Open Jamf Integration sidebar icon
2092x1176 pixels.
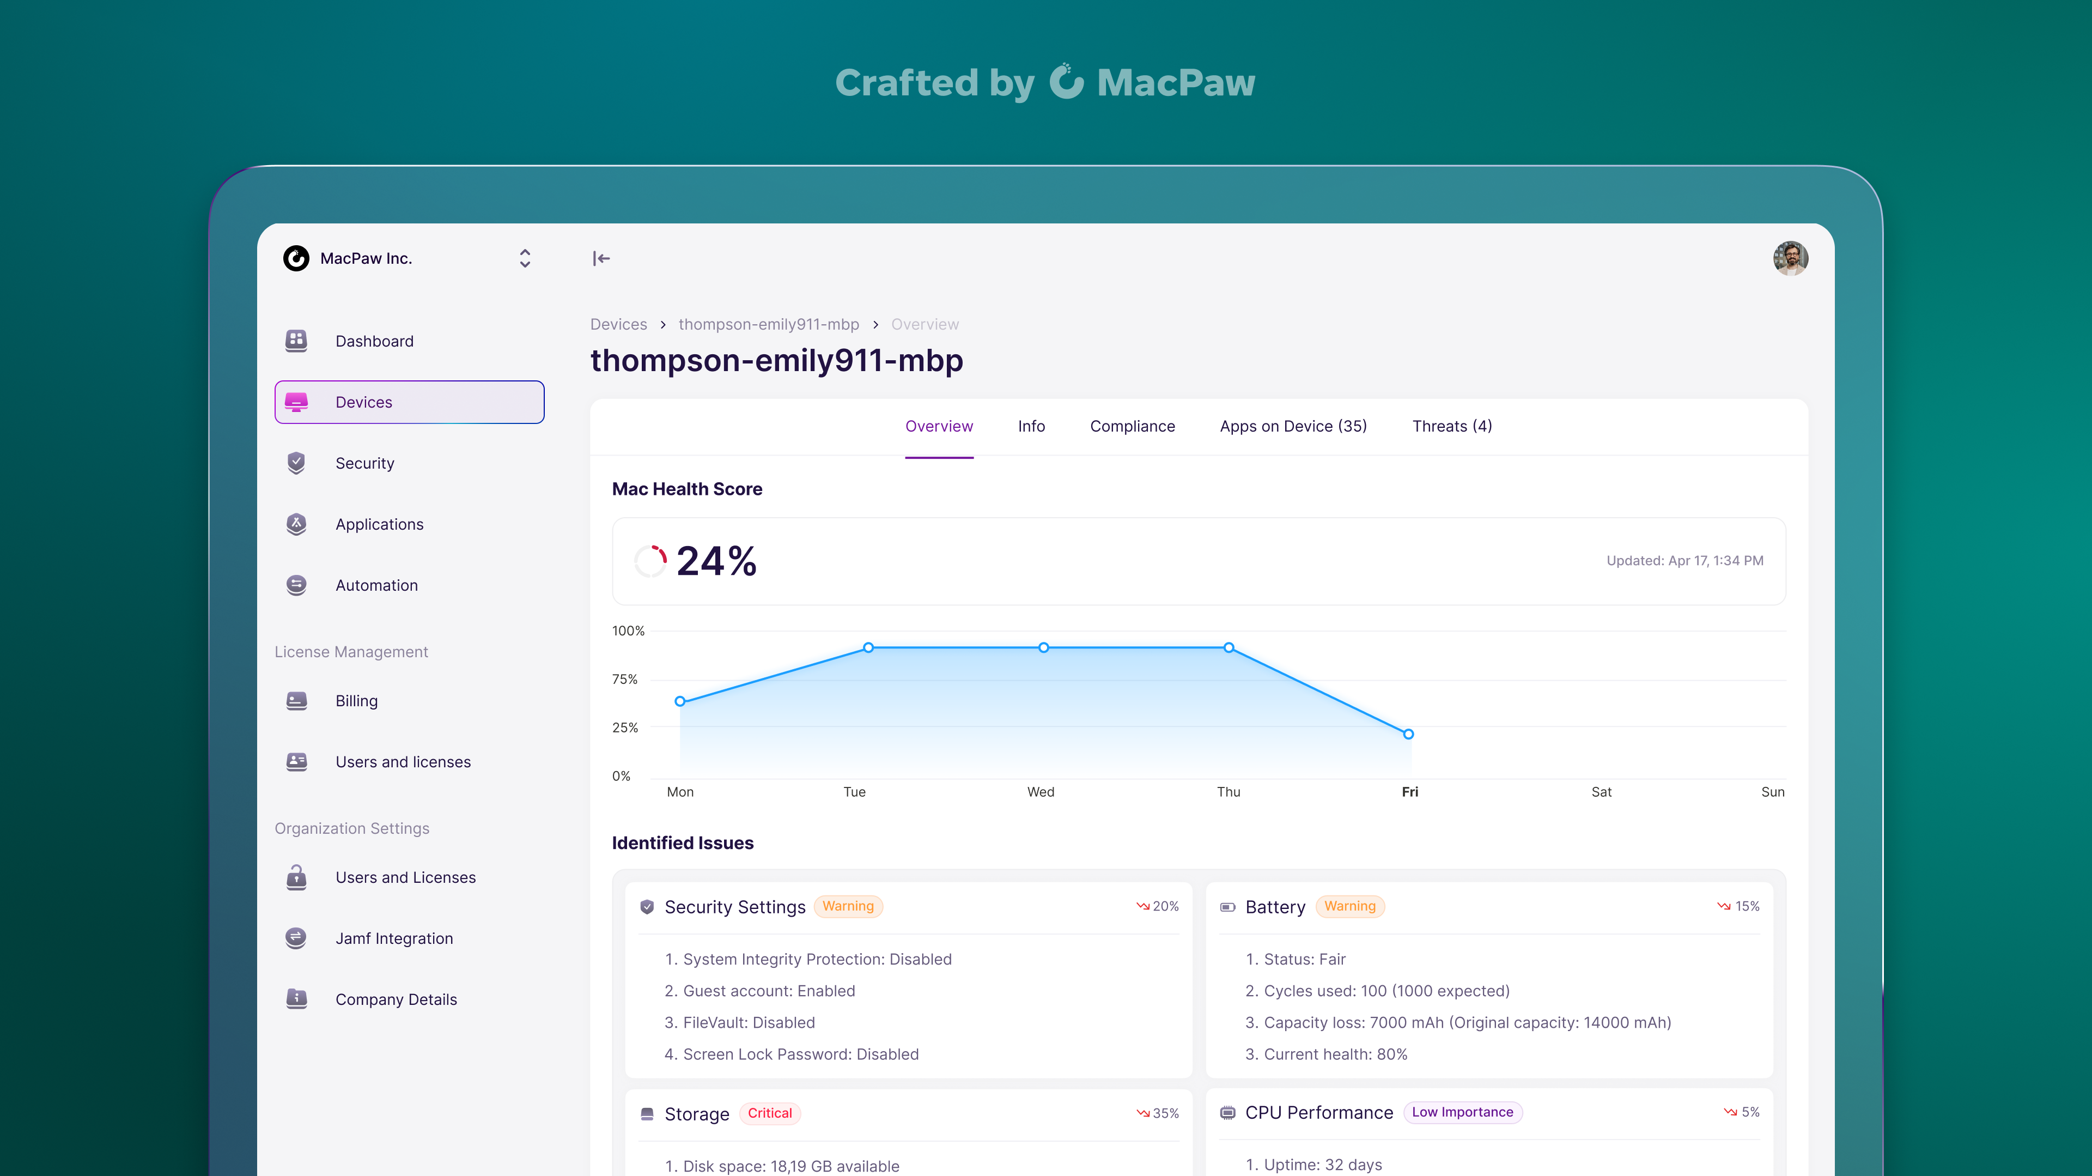296,938
